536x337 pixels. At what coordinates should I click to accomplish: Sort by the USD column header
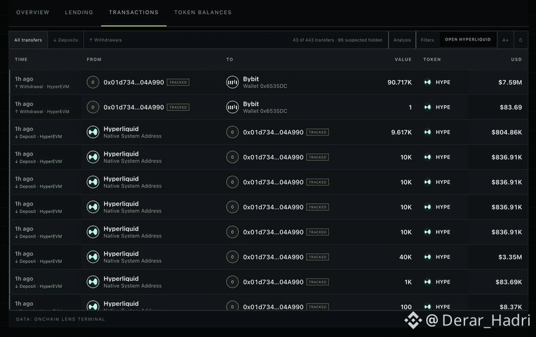[x=517, y=59]
